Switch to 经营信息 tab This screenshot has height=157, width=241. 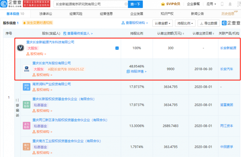point(106,14)
